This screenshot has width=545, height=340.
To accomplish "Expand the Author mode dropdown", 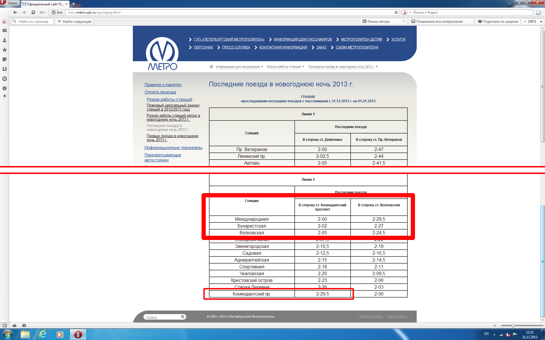I will tap(404, 22).
